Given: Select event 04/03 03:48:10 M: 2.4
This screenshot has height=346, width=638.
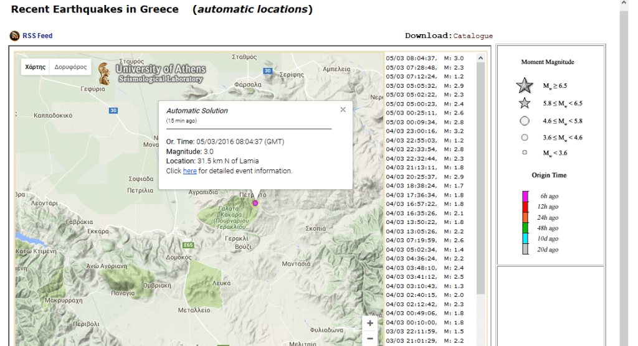Looking at the screenshot, I should pyautogui.click(x=425, y=268).
